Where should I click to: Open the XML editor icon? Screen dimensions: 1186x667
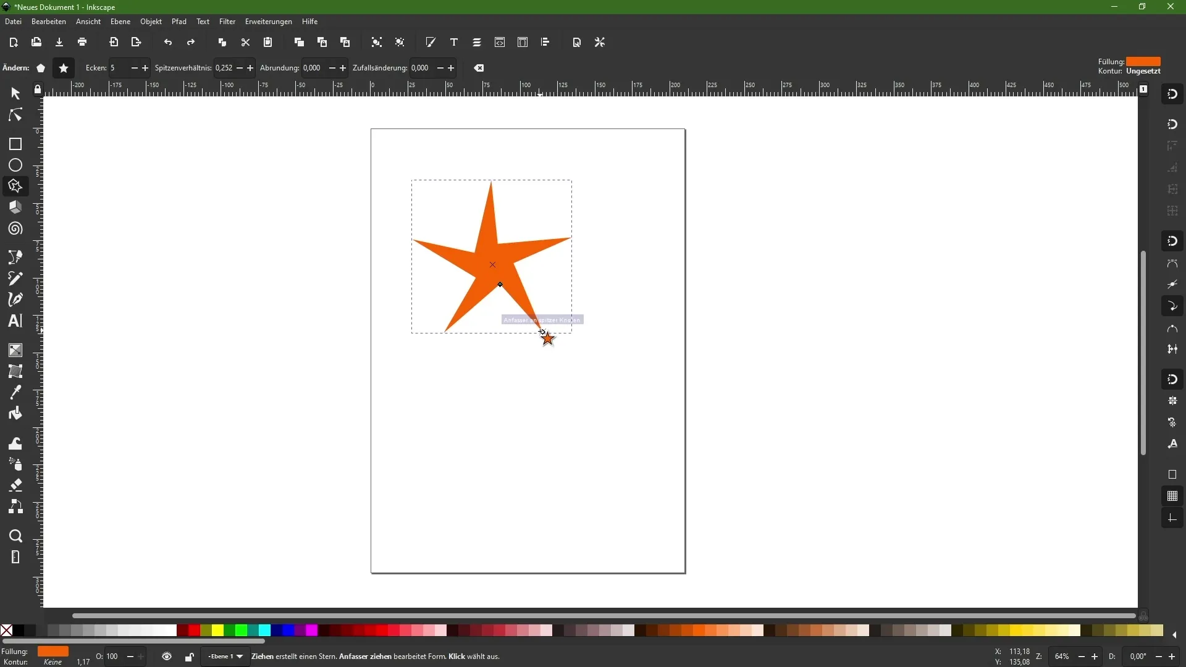point(500,43)
